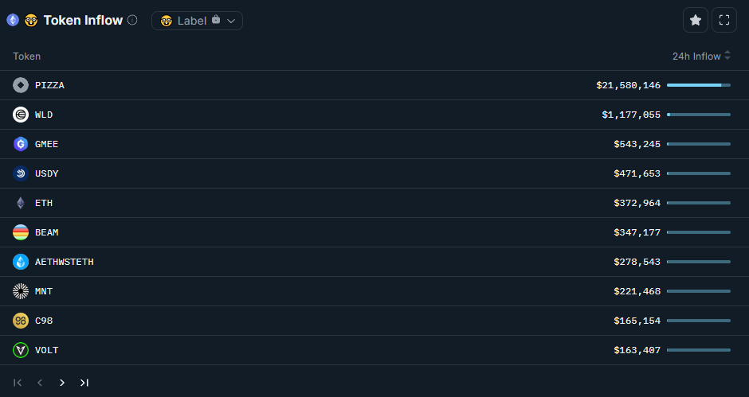
Task: Click the BEAM token rainbow icon
Action: [x=21, y=232]
